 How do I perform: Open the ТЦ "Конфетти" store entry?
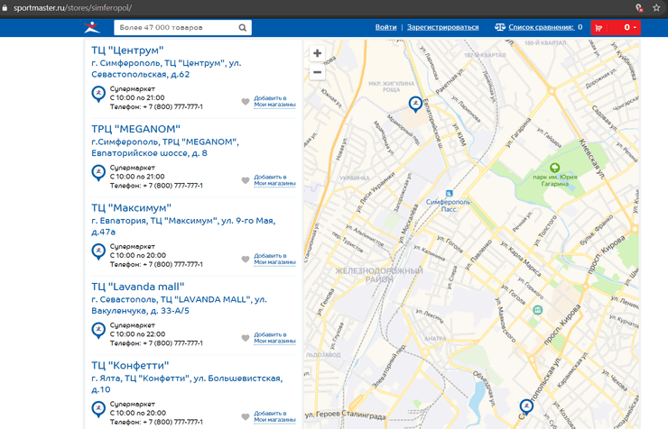coord(130,365)
